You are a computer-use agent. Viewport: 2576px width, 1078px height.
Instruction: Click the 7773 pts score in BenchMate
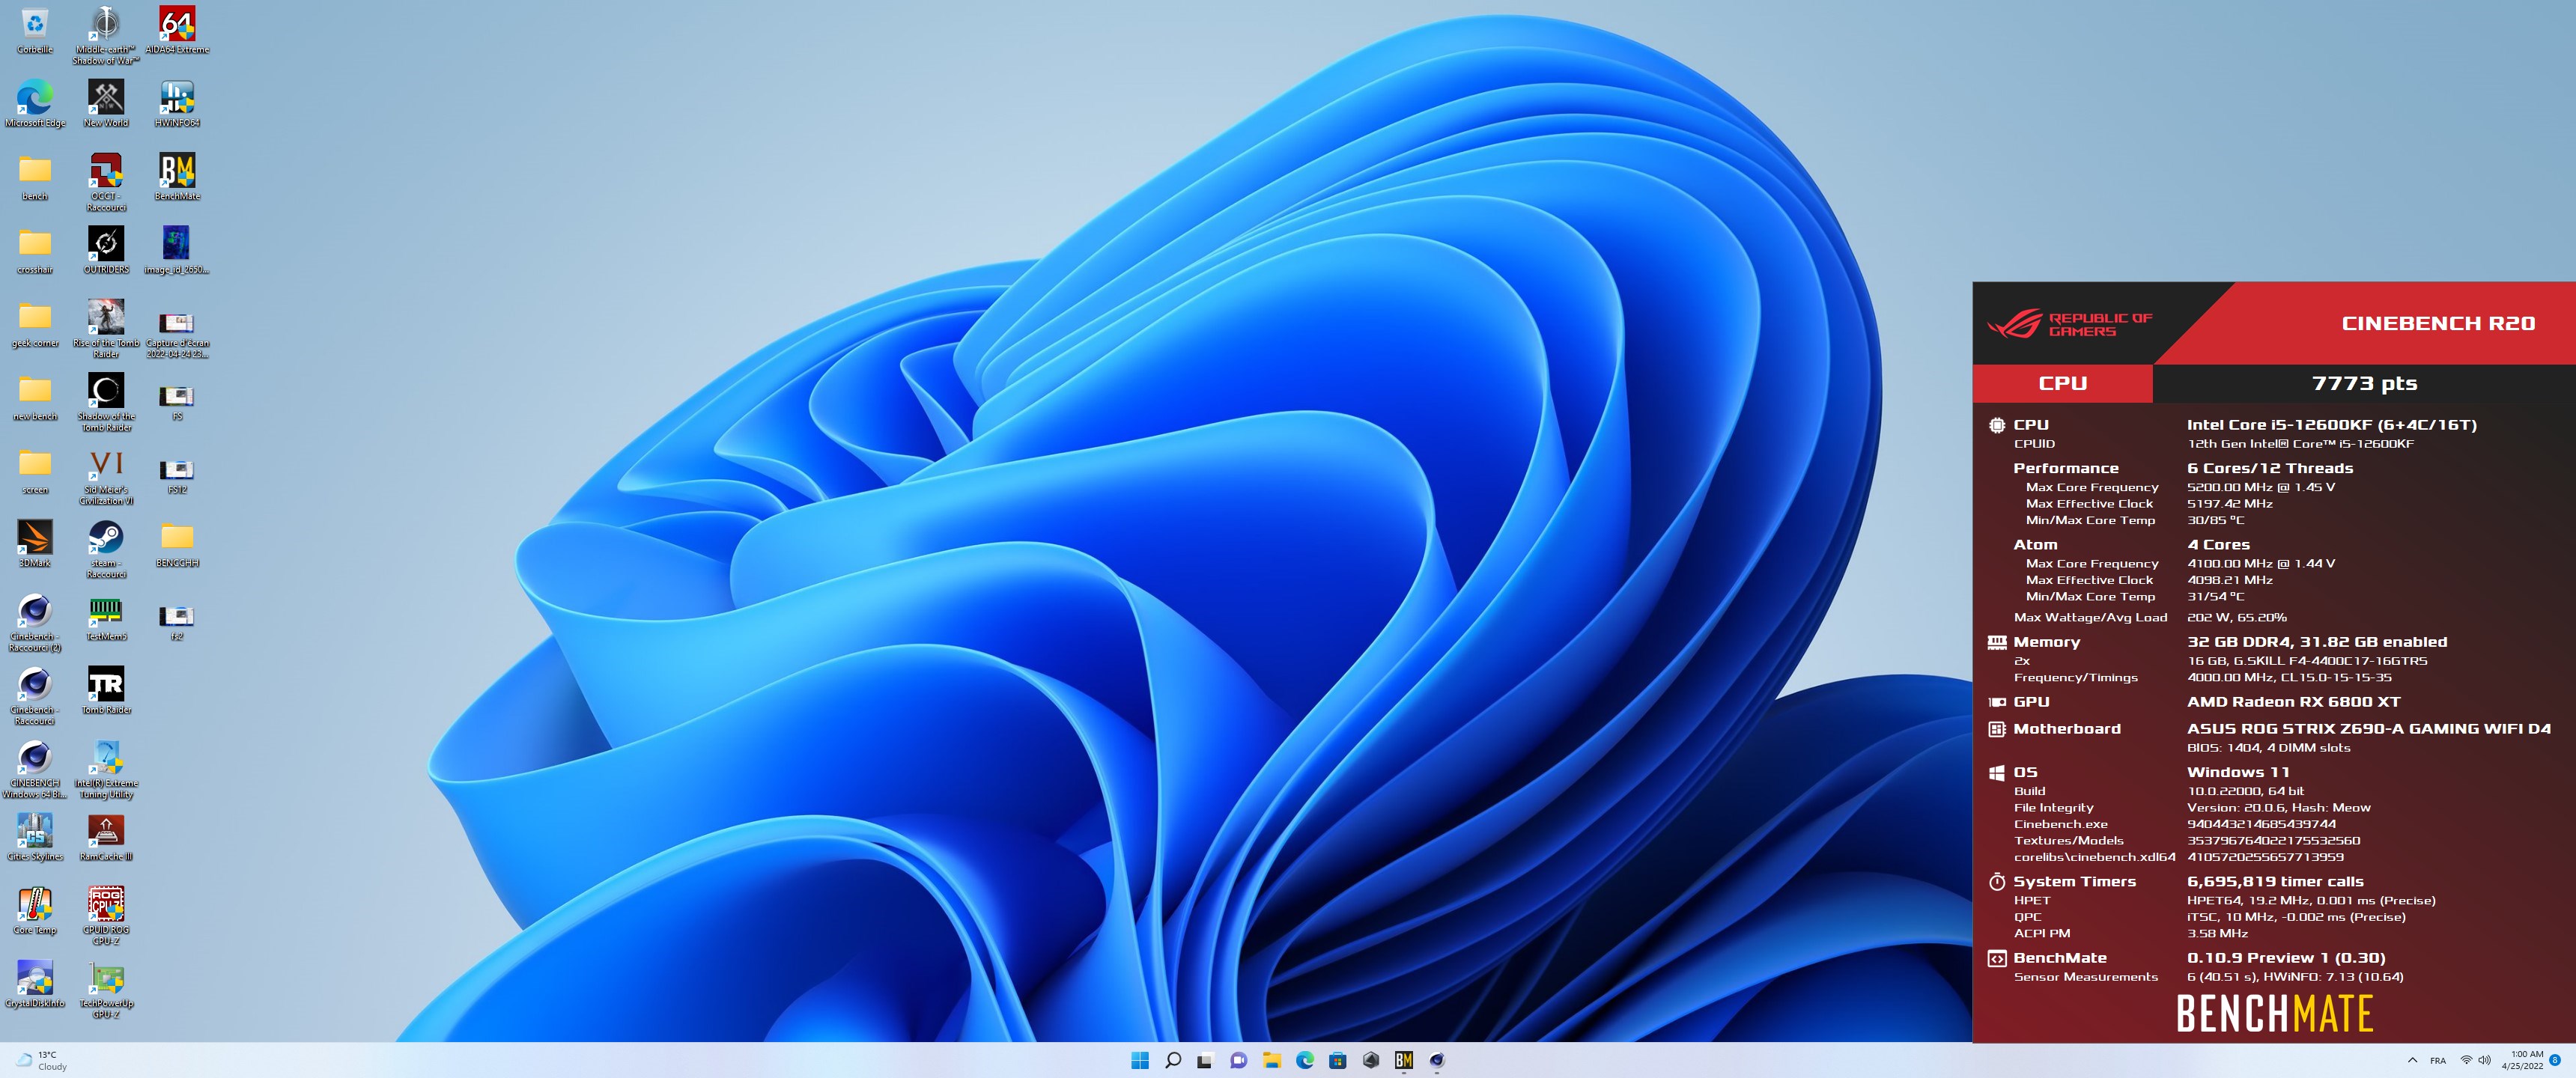point(2364,383)
